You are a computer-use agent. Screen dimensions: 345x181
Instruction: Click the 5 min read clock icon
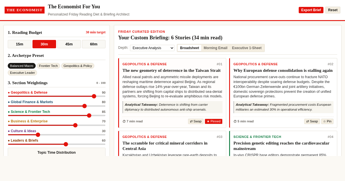pos(235,122)
